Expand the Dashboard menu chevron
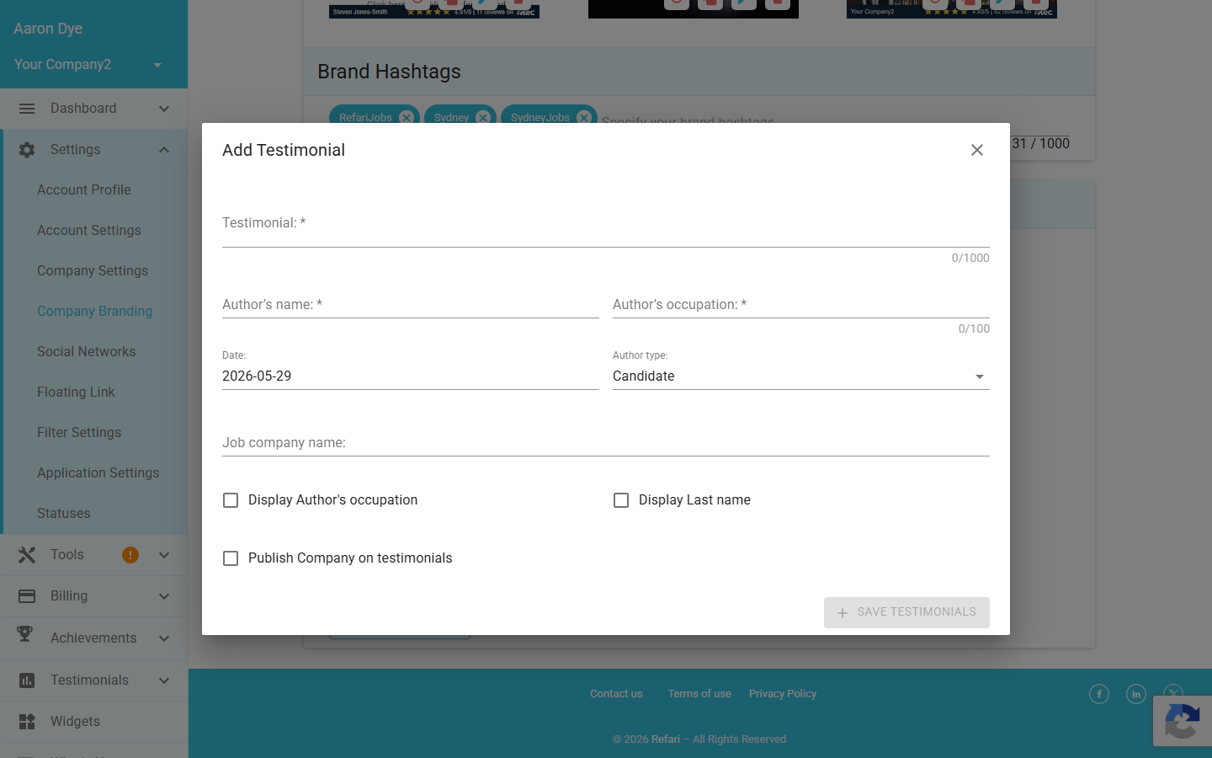The width and height of the screenshot is (1212, 758). 164,109
